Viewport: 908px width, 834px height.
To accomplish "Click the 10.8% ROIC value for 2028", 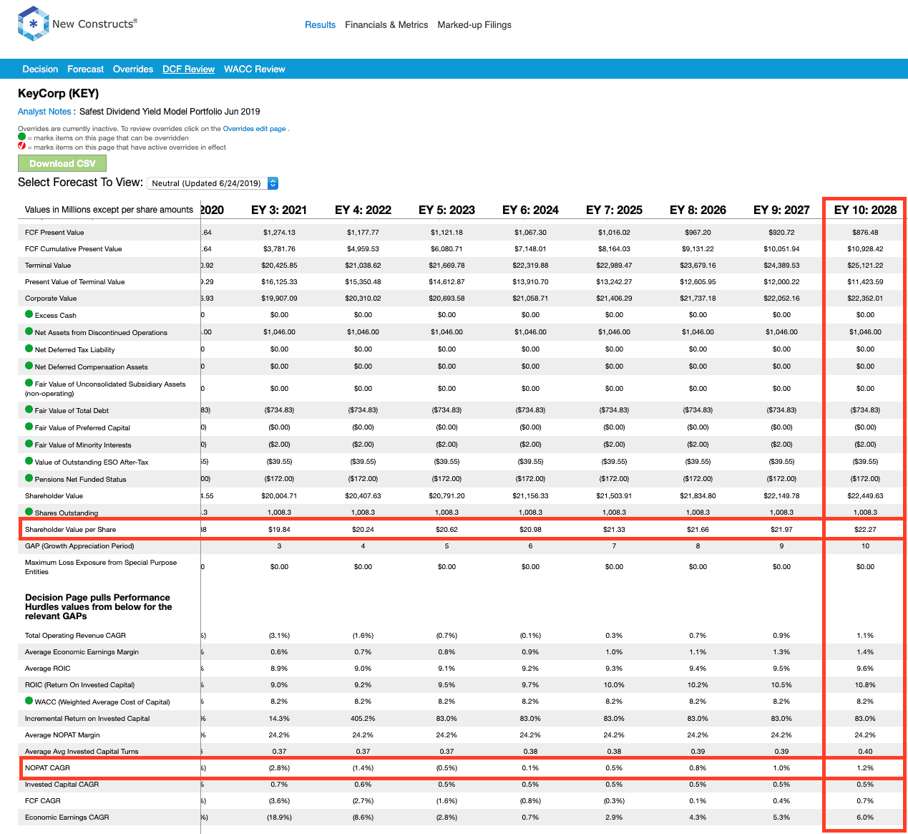I will (865, 684).
